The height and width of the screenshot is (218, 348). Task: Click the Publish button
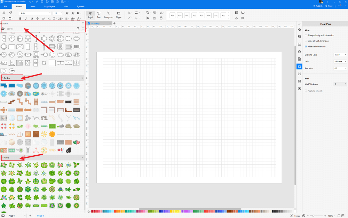coord(317,6)
